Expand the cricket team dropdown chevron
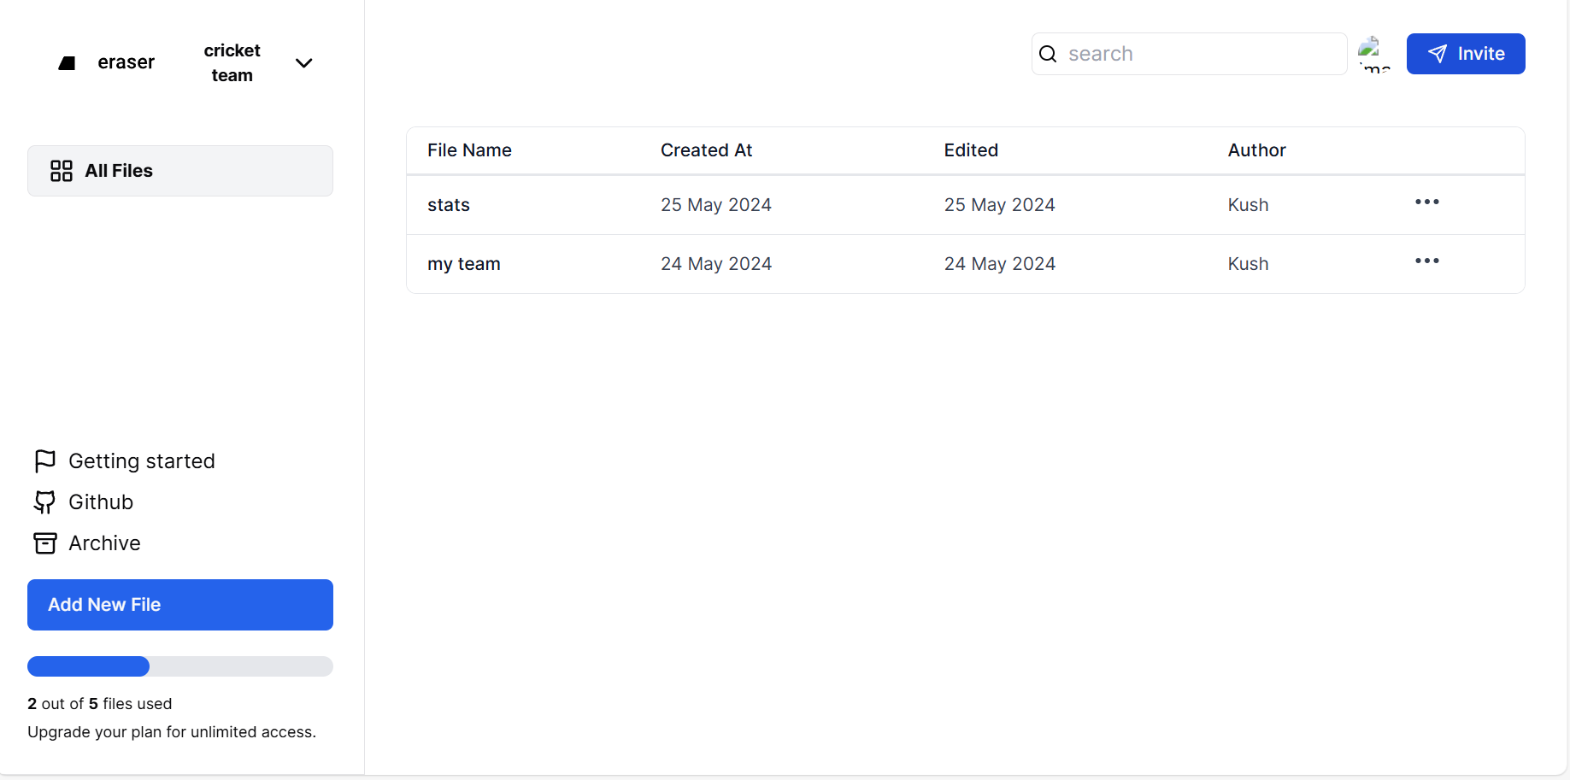 point(303,63)
